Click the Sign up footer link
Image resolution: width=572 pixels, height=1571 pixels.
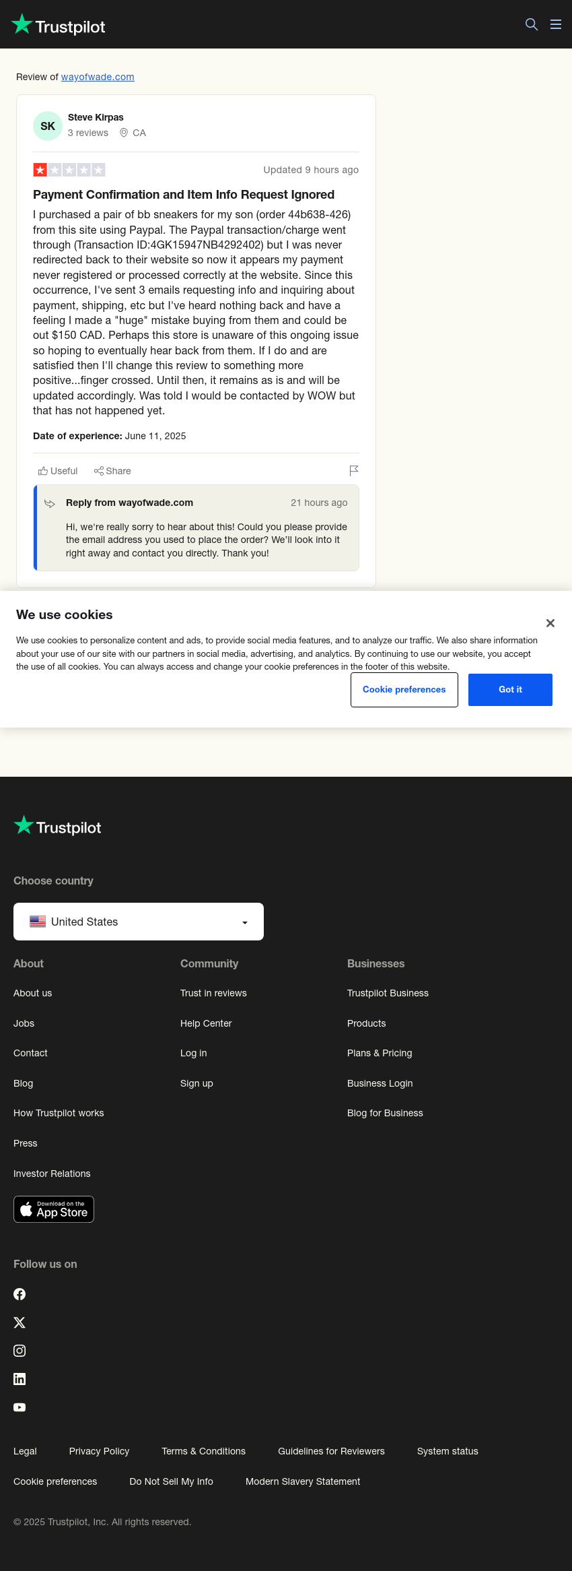[x=196, y=1083]
